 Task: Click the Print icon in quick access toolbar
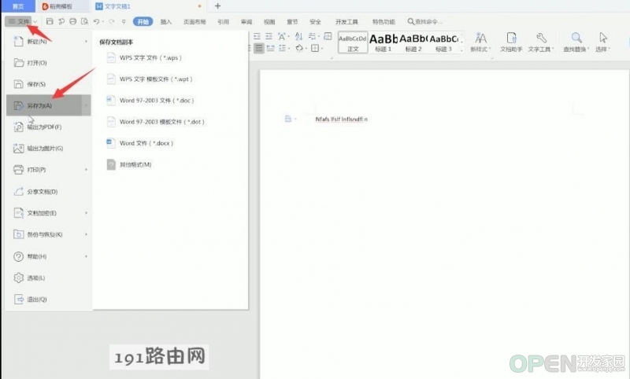point(72,21)
